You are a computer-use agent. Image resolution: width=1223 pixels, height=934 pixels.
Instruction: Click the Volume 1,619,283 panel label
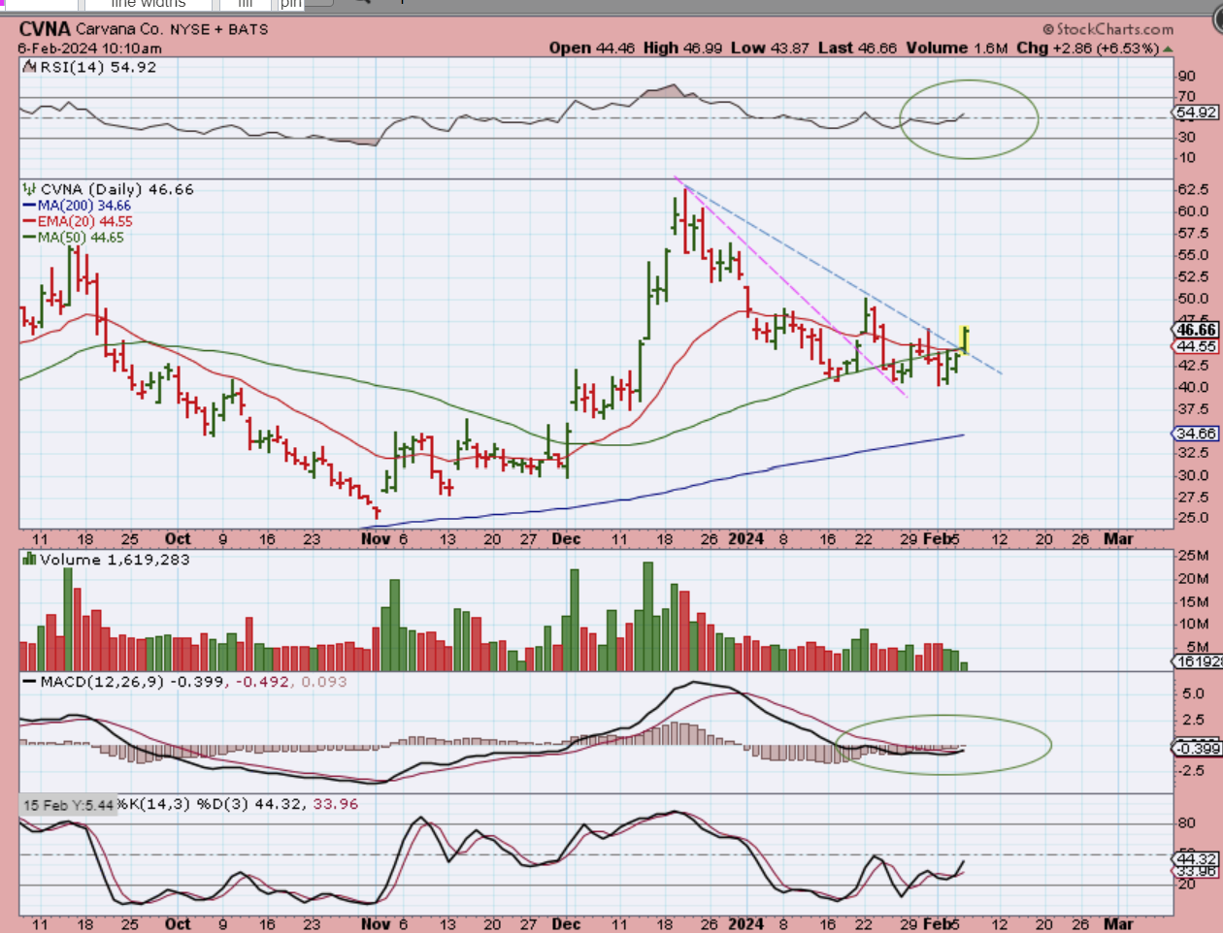pyautogui.click(x=115, y=560)
